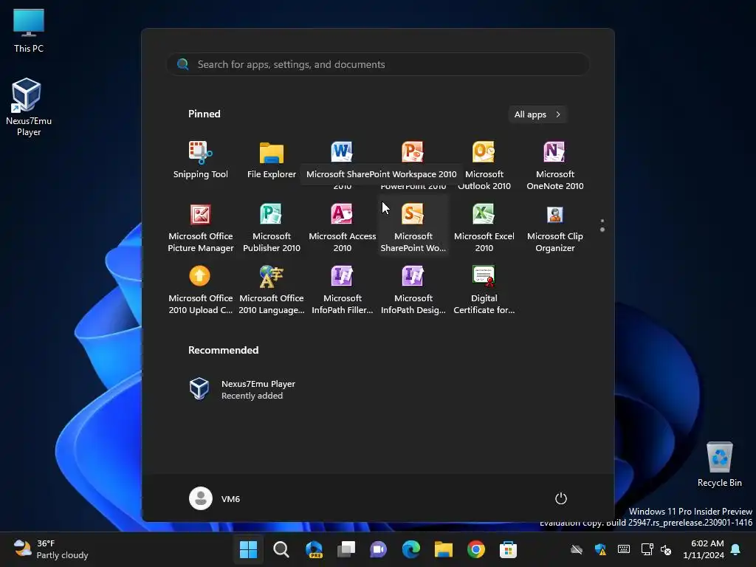Start Microsoft Access 2010
The image size is (756, 567).
[343, 226]
